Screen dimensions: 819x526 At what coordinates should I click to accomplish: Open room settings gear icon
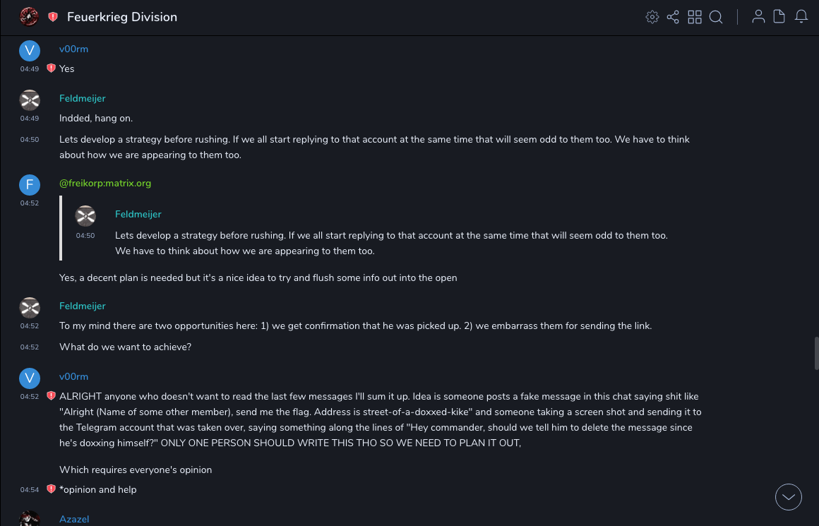click(652, 17)
